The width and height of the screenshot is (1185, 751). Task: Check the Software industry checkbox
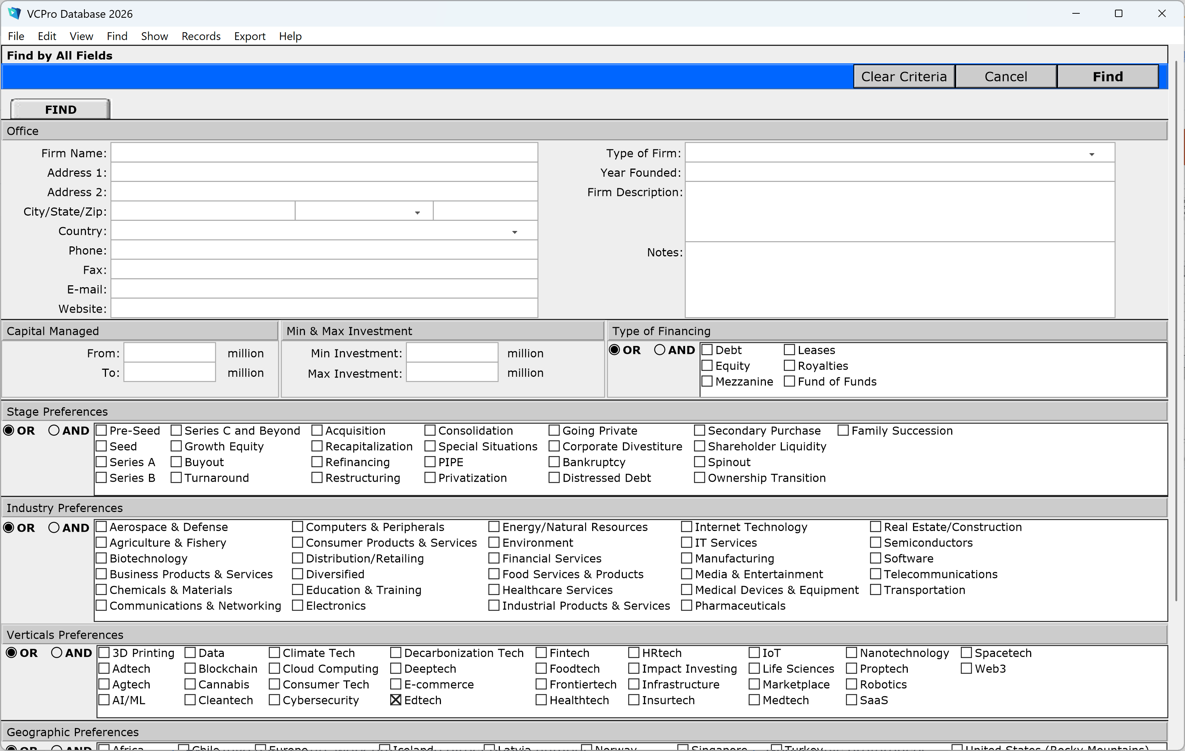[x=876, y=558]
